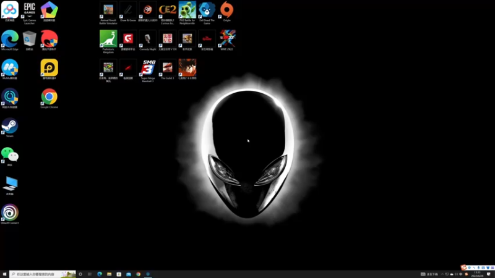Open Cortana circle on the taskbar
This screenshot has height=278, width=495.
coord(80,274)
